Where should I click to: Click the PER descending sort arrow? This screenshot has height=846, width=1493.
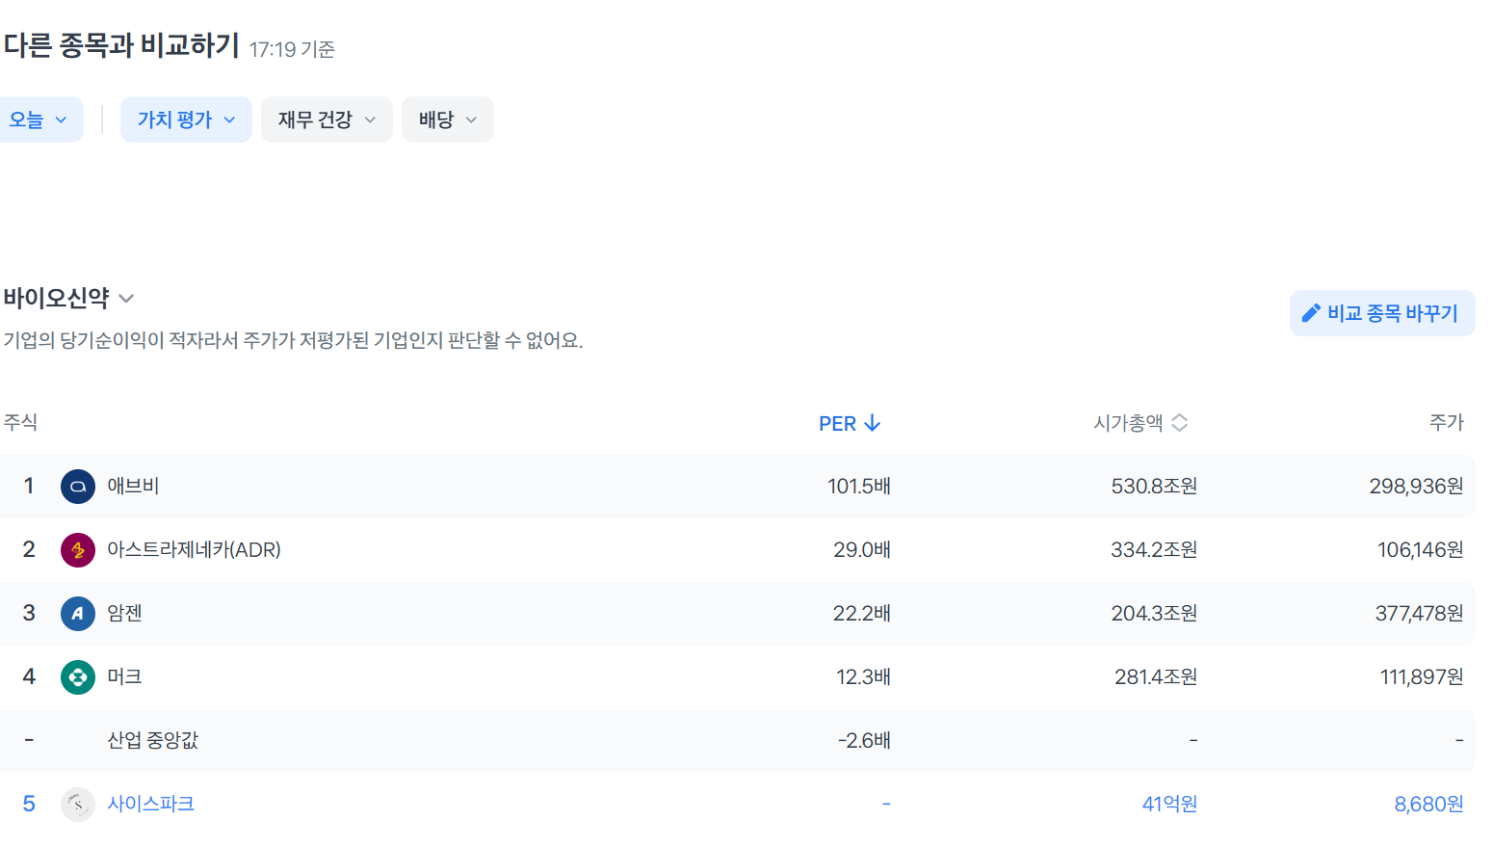[x=873, y=423]
